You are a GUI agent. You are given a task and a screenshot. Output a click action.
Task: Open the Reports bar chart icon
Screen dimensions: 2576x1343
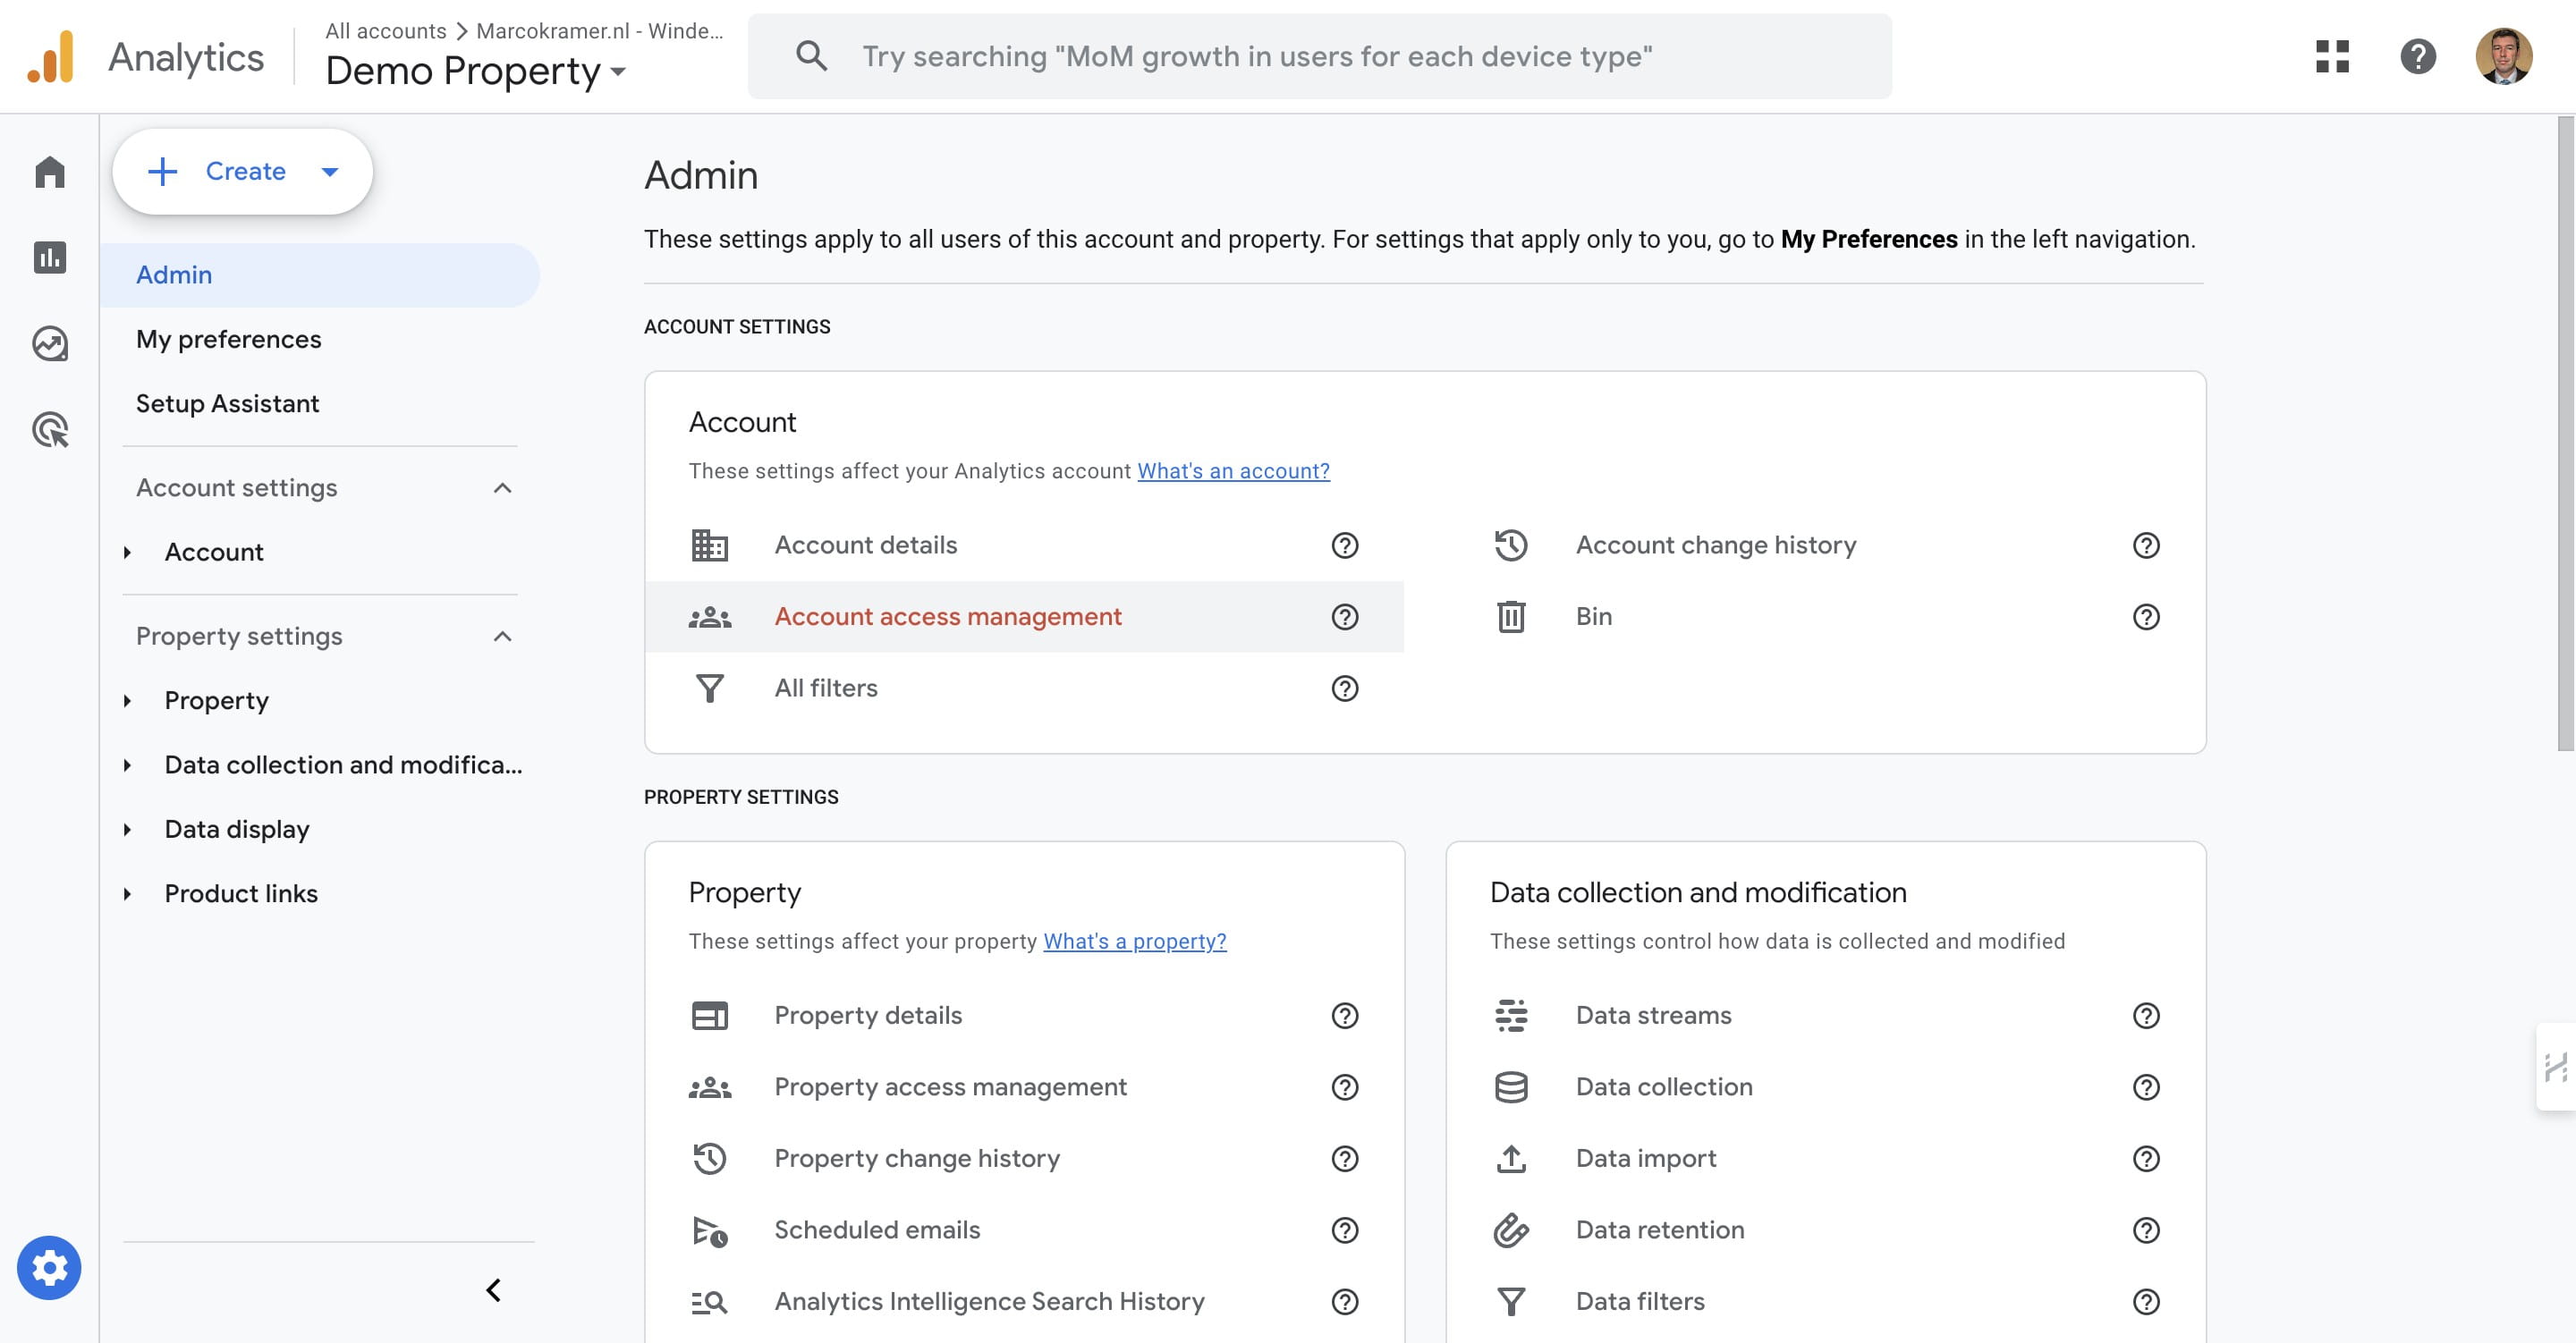pyautogui.click(x=49, y=257)
